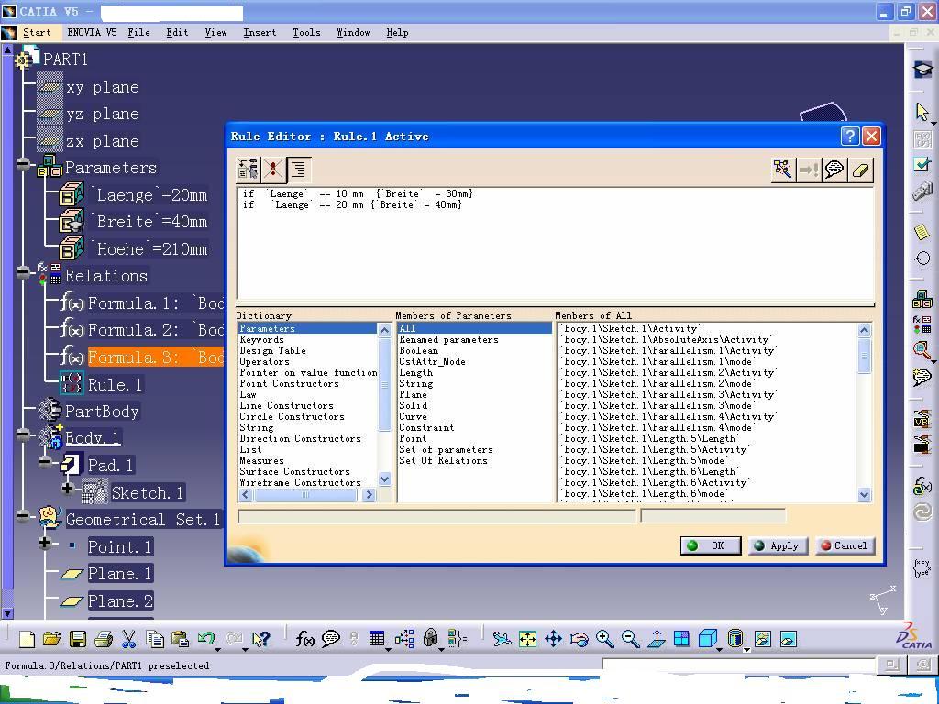Open the Help menu
This screenshot has width=939, height=704.
(x=397, y=32)
